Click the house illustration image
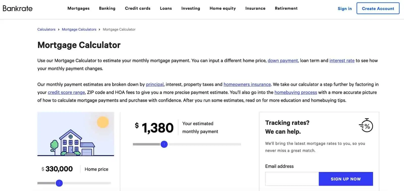 point(75,134)
